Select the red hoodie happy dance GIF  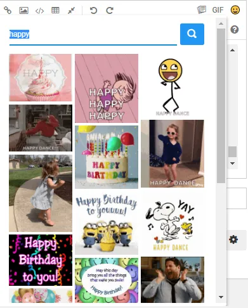tap(41, 128)
